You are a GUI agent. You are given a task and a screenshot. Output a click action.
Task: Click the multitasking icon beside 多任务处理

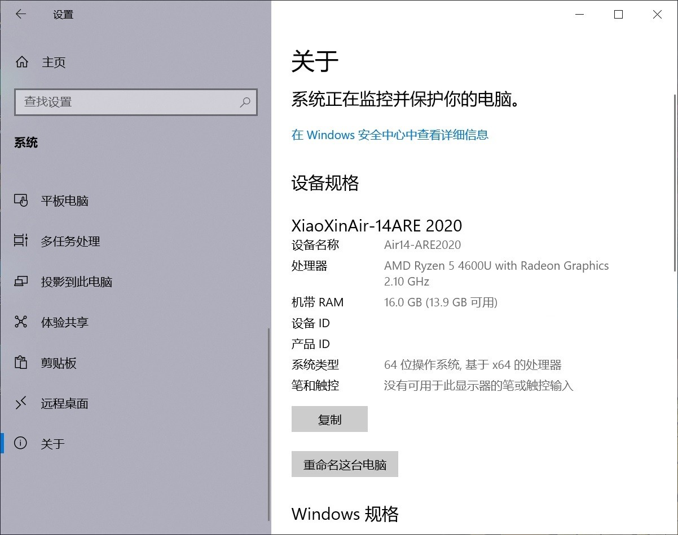tap(21, 241)
